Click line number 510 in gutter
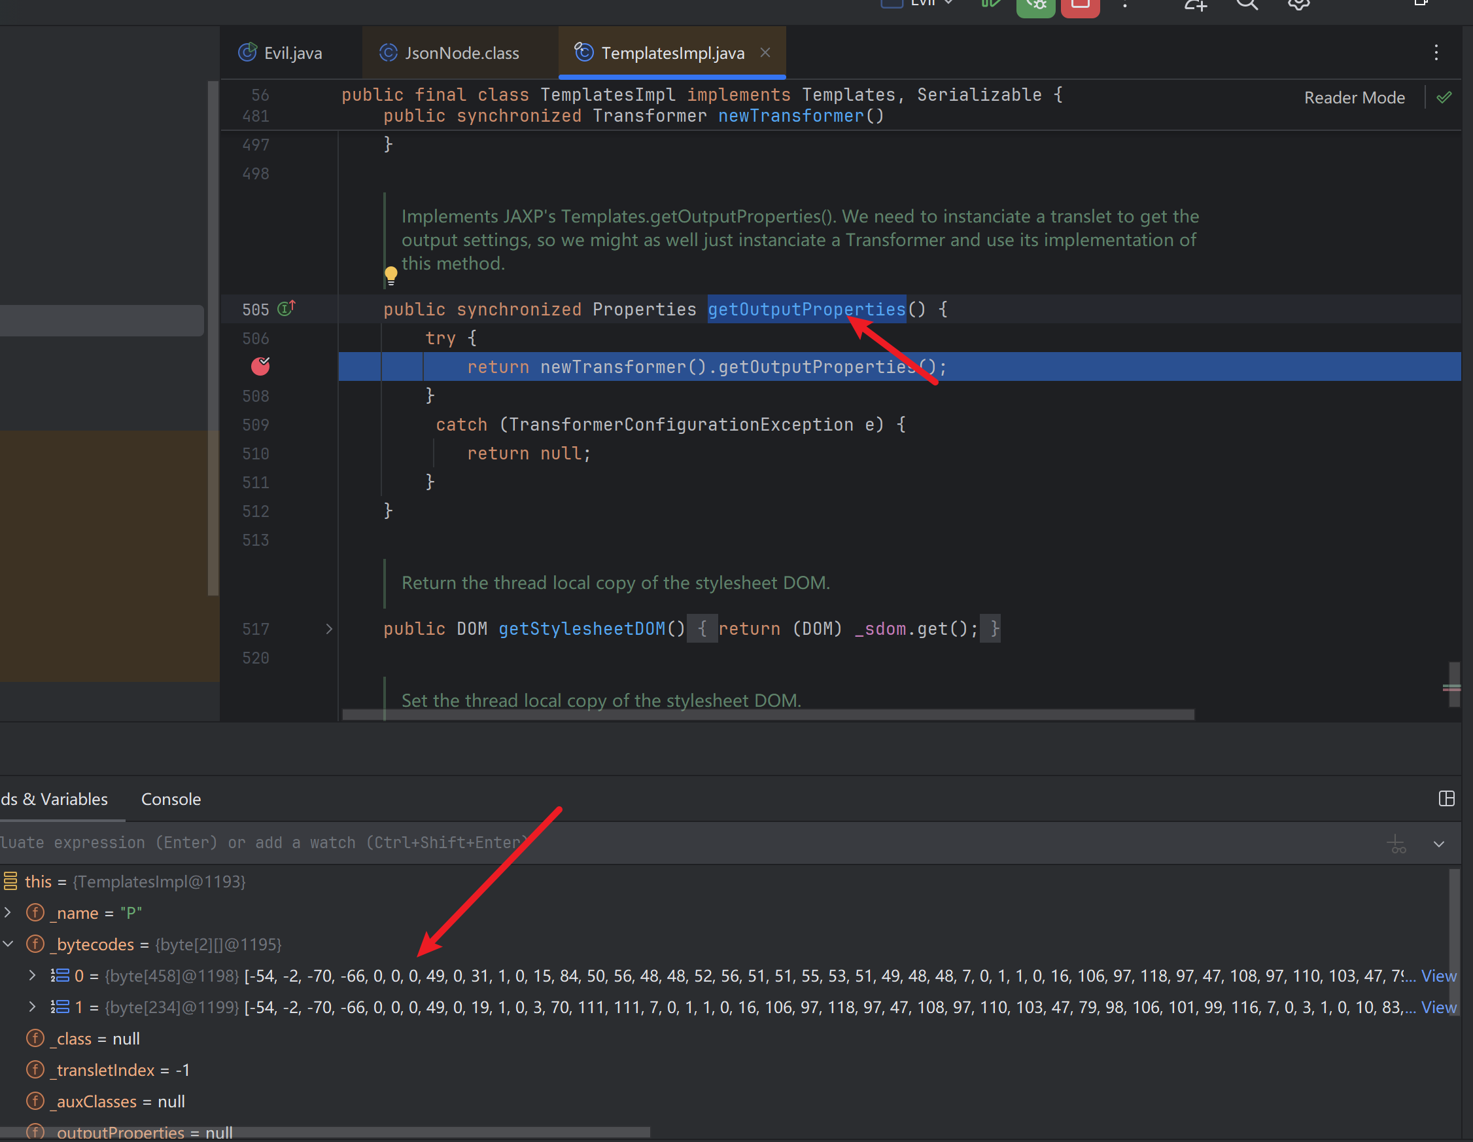This screenshot has width=1473, height=1142. 256,453
